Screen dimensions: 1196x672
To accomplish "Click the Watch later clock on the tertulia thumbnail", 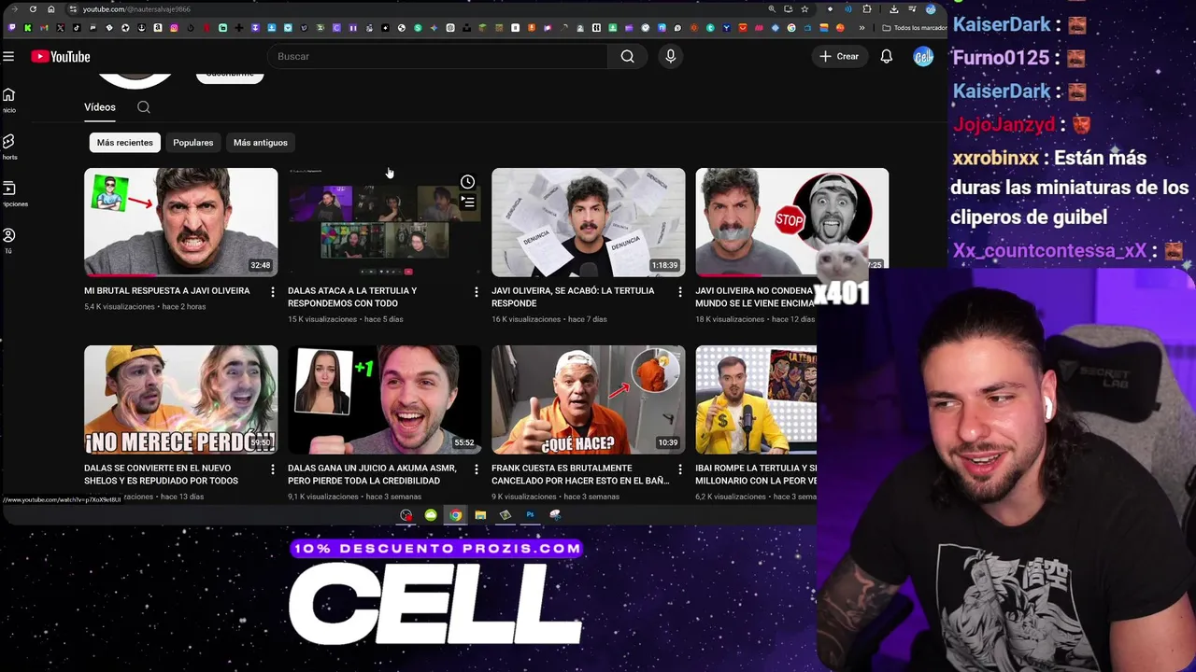I will coord(467,182).
